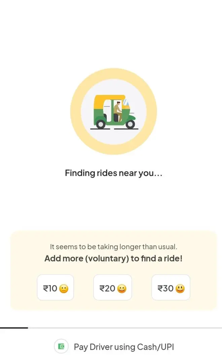The image size is (222, 362).
Task: Tap the grinning emoji beside ₹20
Action: click(122, 289)
